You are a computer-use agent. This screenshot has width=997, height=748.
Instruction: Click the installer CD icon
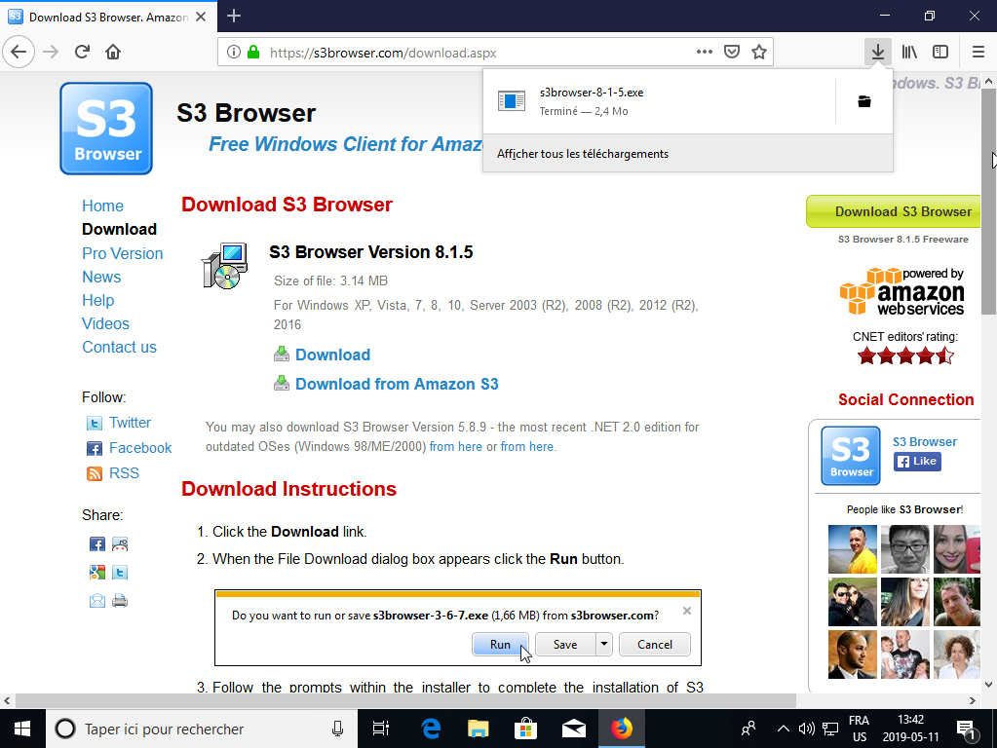tap(224, 266)
